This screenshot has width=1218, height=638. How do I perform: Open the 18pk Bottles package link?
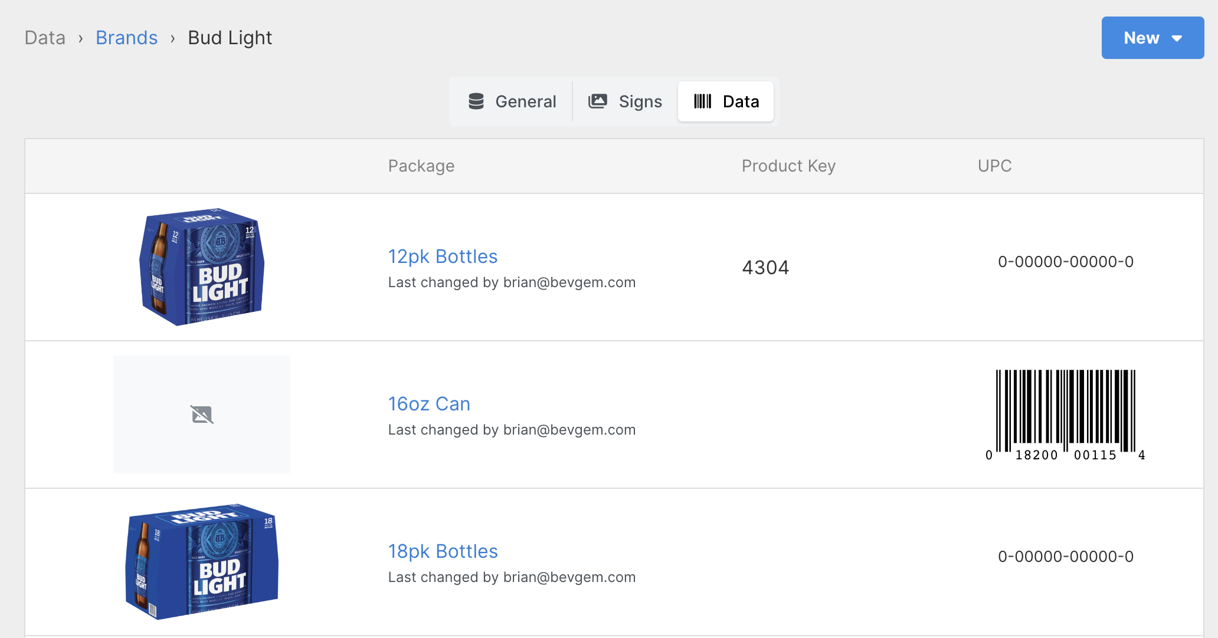click(x=443, y=551)
